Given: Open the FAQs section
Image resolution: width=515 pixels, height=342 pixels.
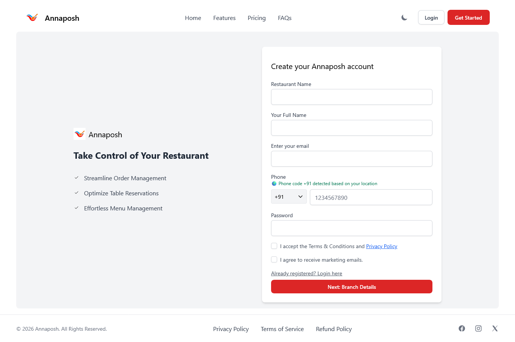Looking at the screenshot, I should pos(285,18).
